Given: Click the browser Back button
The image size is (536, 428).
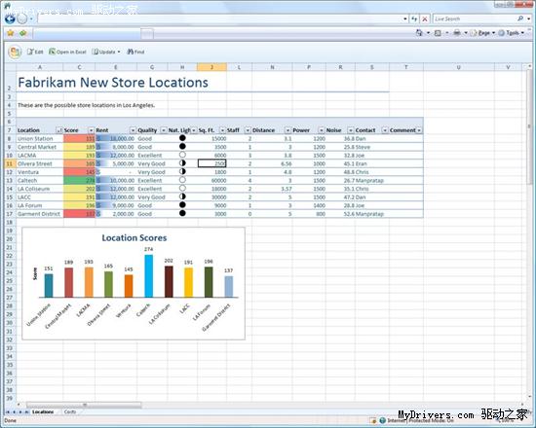Looking at the screenshot, I should pyautogui.click(x=10, y=18).
